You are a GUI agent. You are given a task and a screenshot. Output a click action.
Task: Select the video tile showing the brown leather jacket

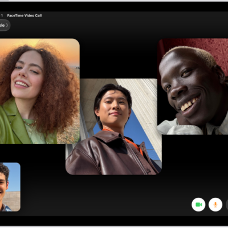[113, 127]
